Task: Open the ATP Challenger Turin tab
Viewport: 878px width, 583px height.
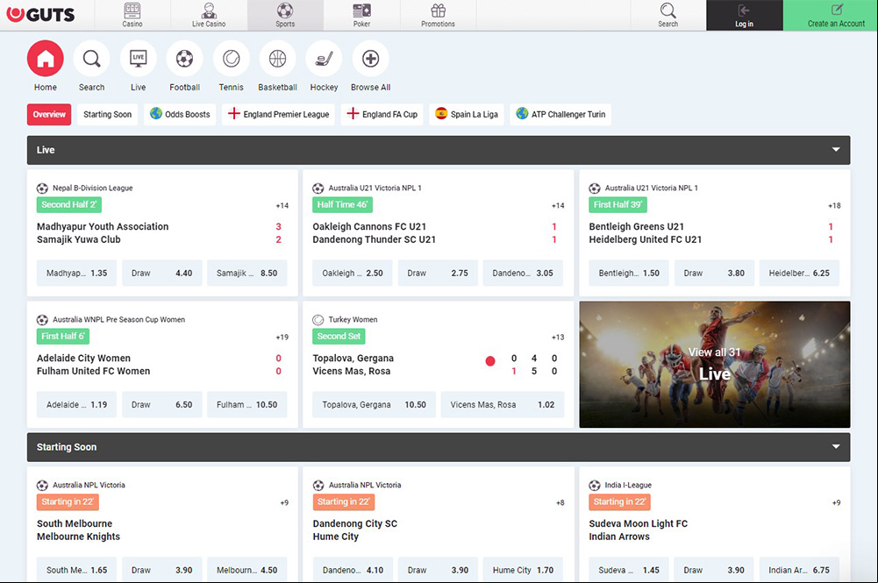Action: pos(560,114)
